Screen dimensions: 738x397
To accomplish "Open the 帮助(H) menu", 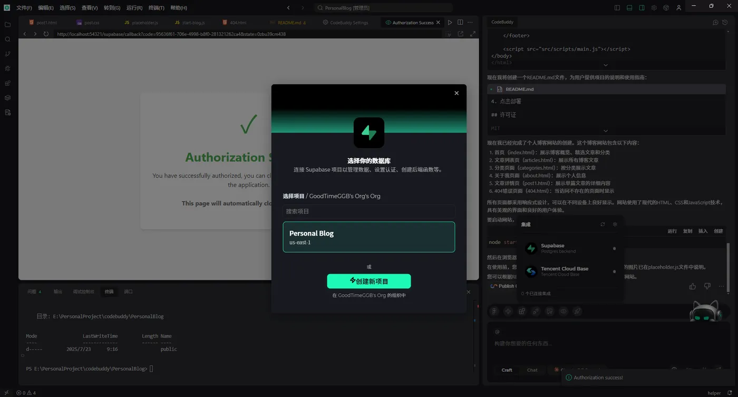I will coord(179,8).
